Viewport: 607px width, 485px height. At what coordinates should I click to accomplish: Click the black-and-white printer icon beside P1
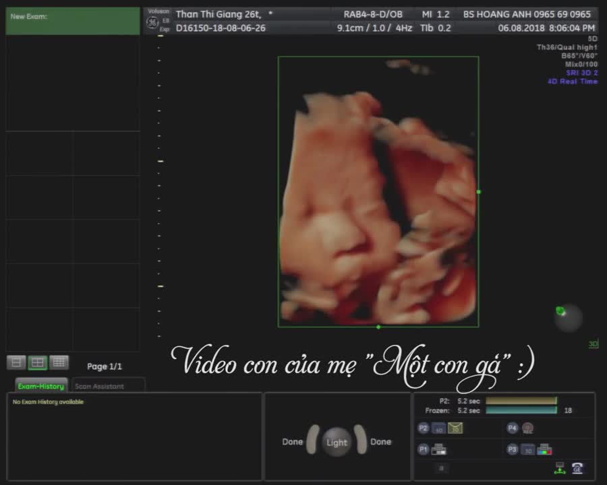pos(439,449)
